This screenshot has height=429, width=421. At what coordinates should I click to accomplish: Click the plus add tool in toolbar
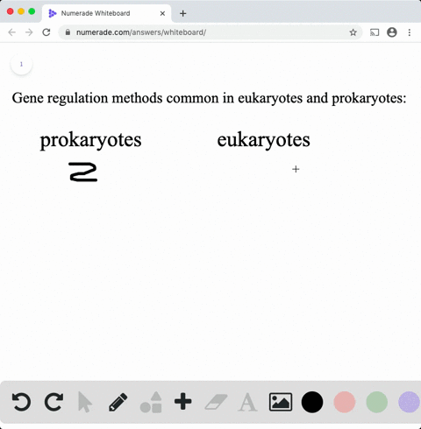click(183, 402)
